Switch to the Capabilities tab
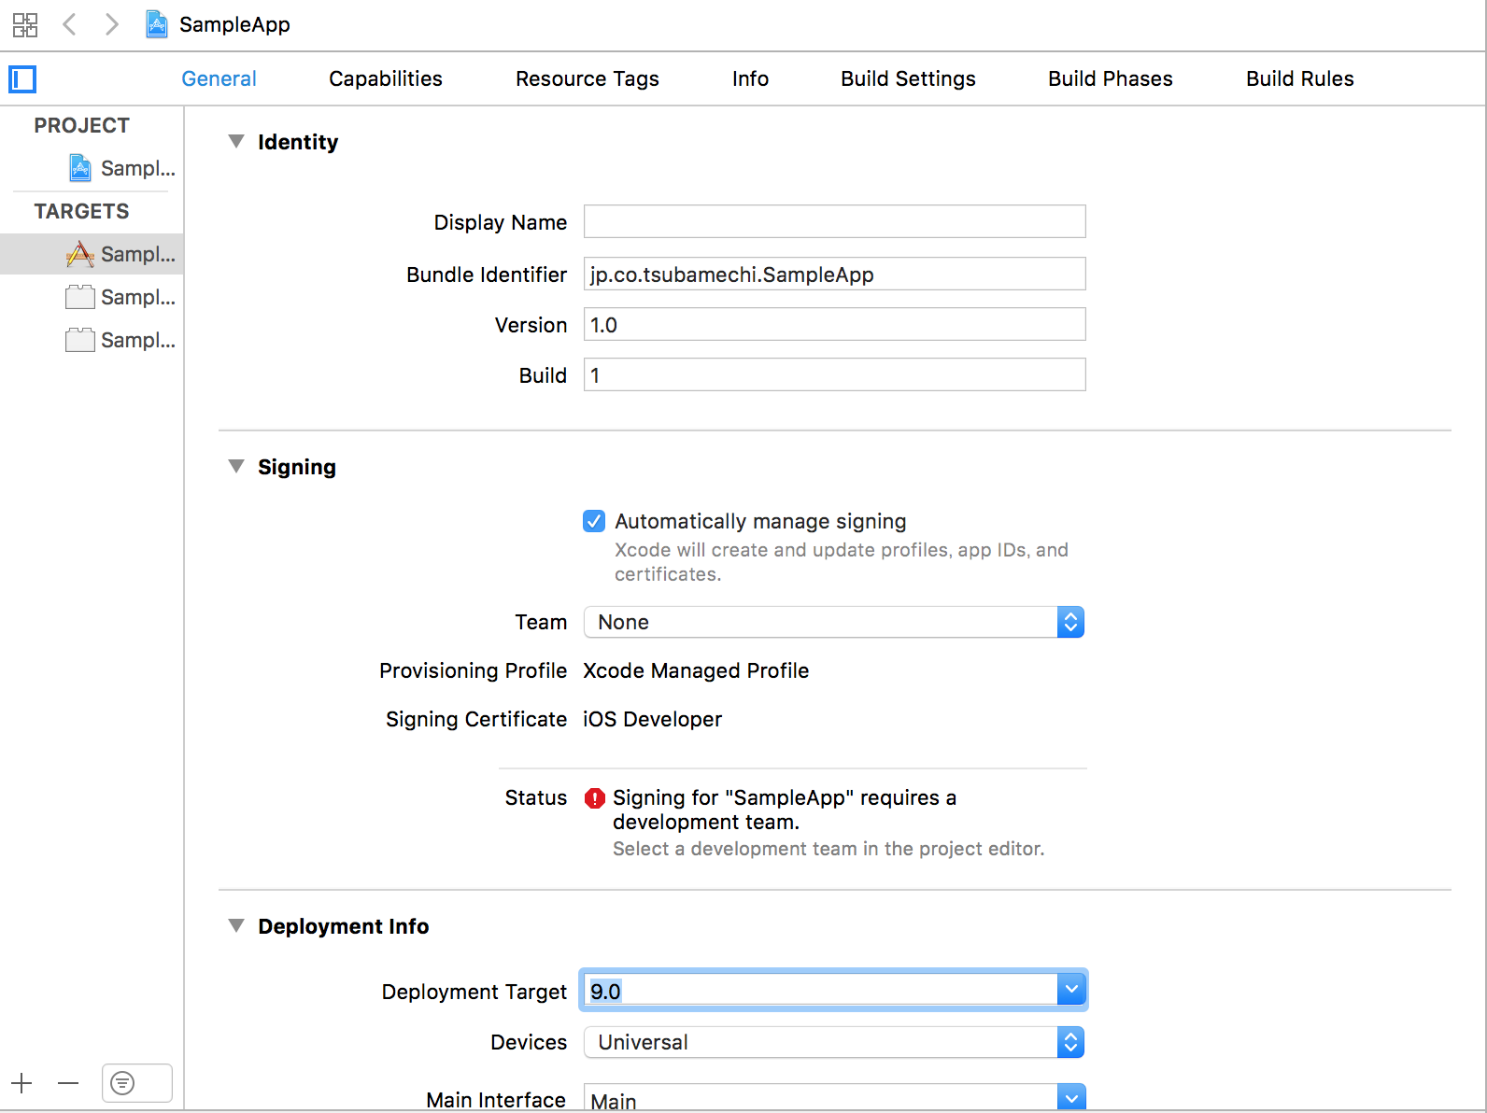 [x=386, y=78]
